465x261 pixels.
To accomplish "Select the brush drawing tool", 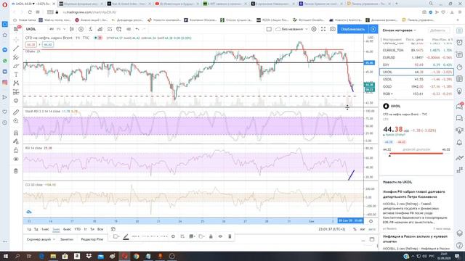I will click(x=16, y=66).
